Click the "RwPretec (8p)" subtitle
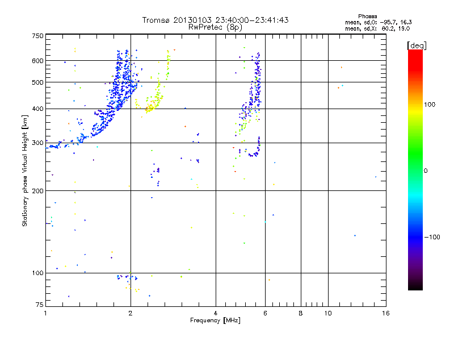The image size is (454, 341). click(x=215, y=27)
